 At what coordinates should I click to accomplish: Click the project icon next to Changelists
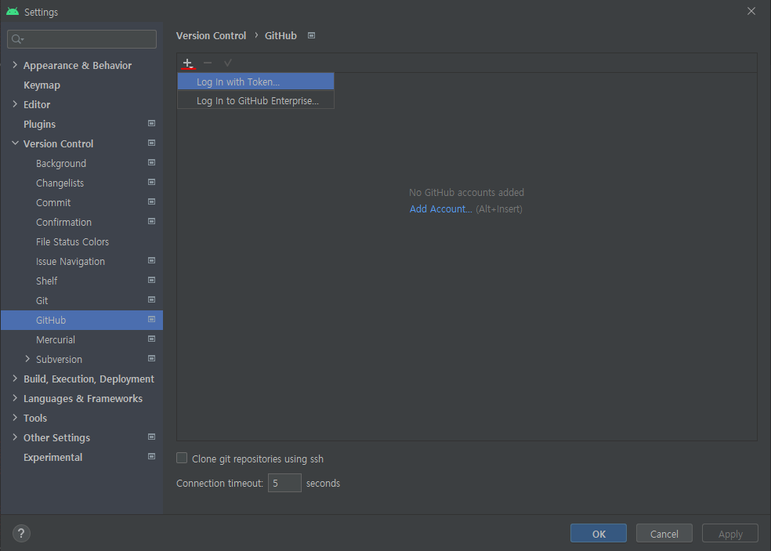(x=151, y=182)
